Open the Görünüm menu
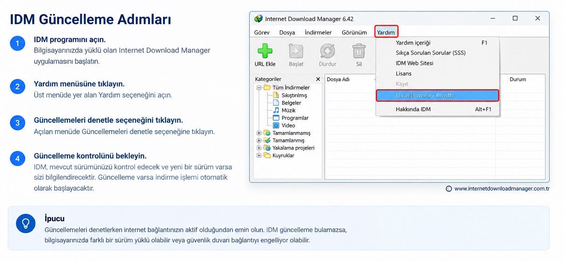Image resolution: width=564 pixels, height=261 pixels. 354,32
